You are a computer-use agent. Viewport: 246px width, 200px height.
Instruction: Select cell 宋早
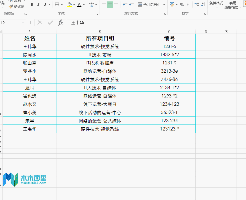point(30,121)
